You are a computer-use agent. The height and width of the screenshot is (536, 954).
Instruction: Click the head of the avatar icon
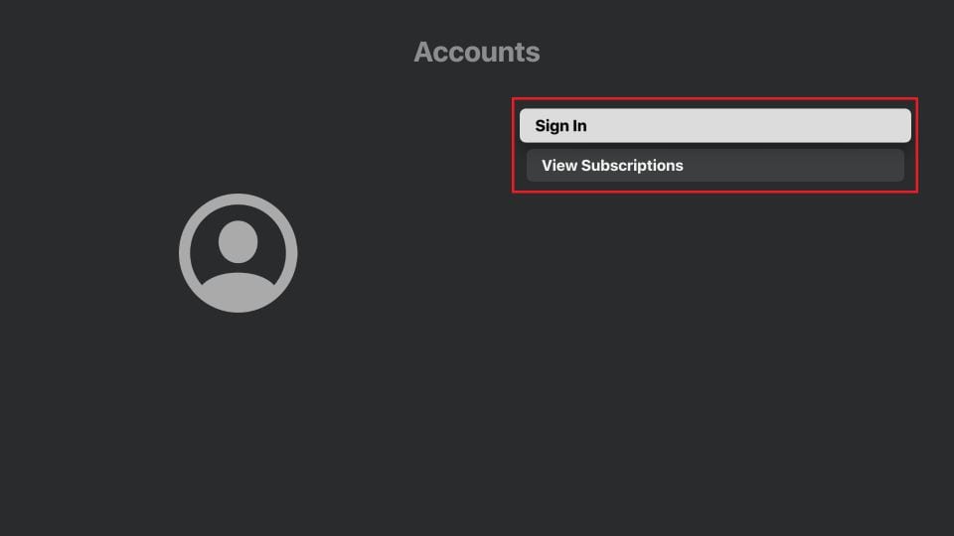(238, 240)
